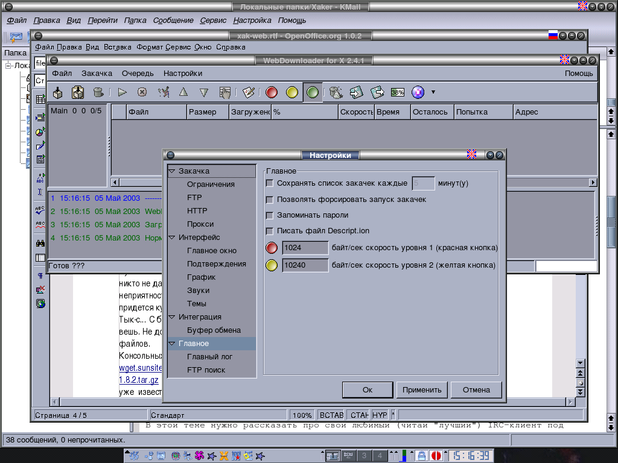This screenshot has width=618, height=463.
Task: Collapse the local folders tree node in KMail
Action: (x=8, y=65)
